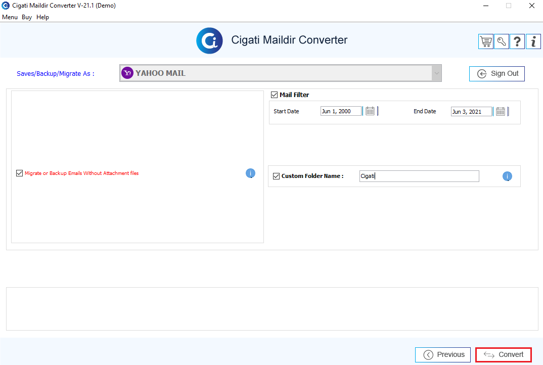Viewport: 543px width, 365px height.
Task: Click the key activation icon
Action: click(x=502, y=41)
